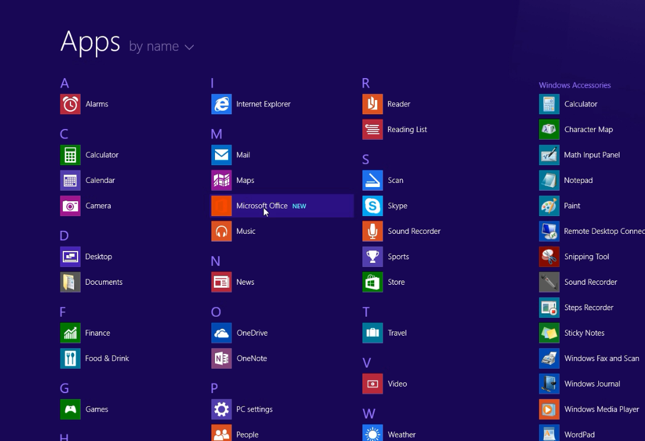Launch the OneNote app icon
645x441 pixels.
(x=222, y=358)
